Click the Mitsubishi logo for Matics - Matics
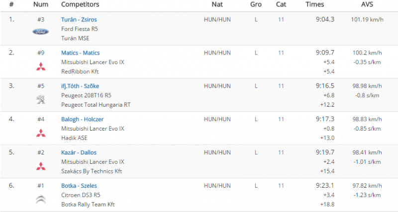 [41, 67]
